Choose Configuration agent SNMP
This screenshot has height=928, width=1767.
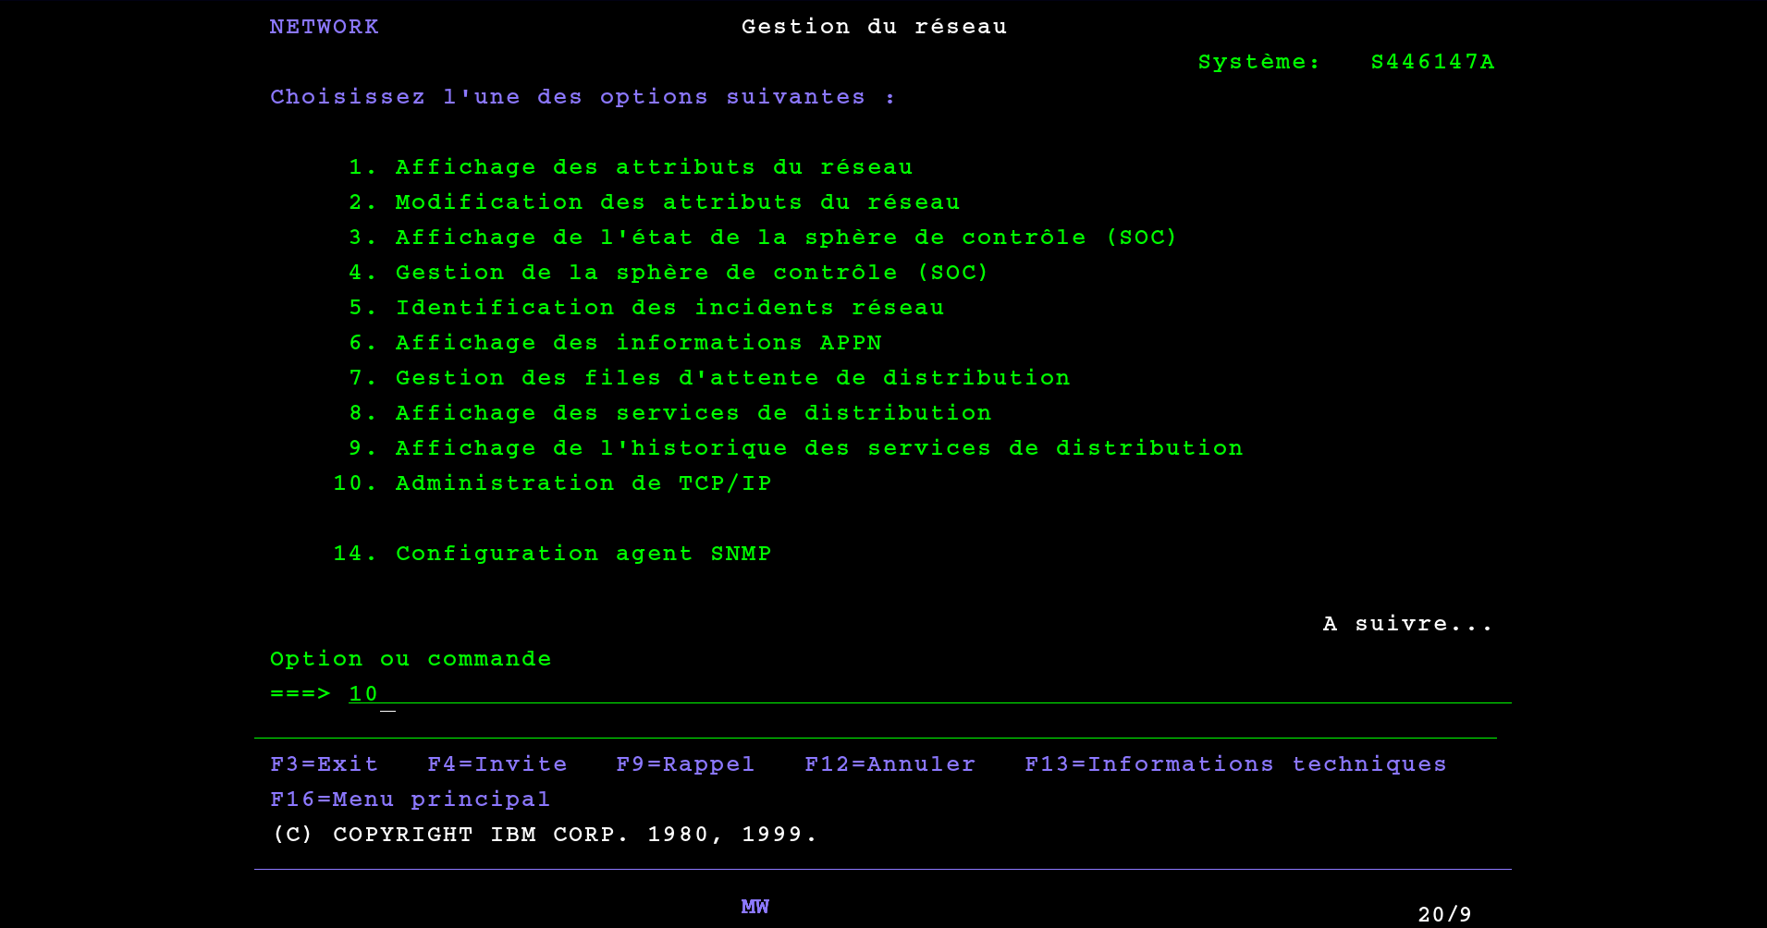(583, 554)
